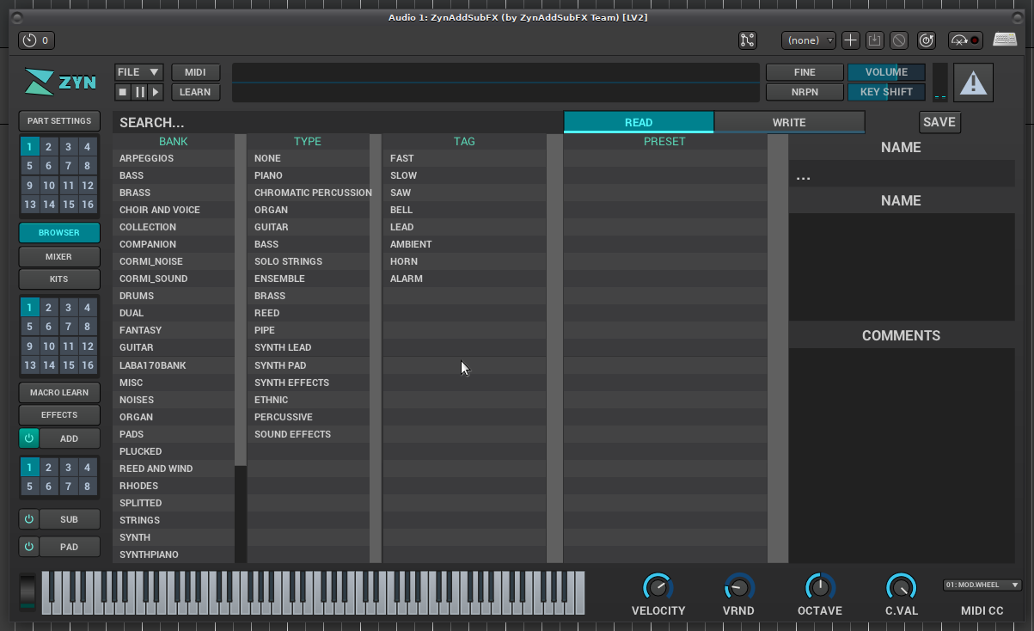Click the SAVE button
Screen dimensions: 1034x631
pyautogui.click(x=939, y=122)
